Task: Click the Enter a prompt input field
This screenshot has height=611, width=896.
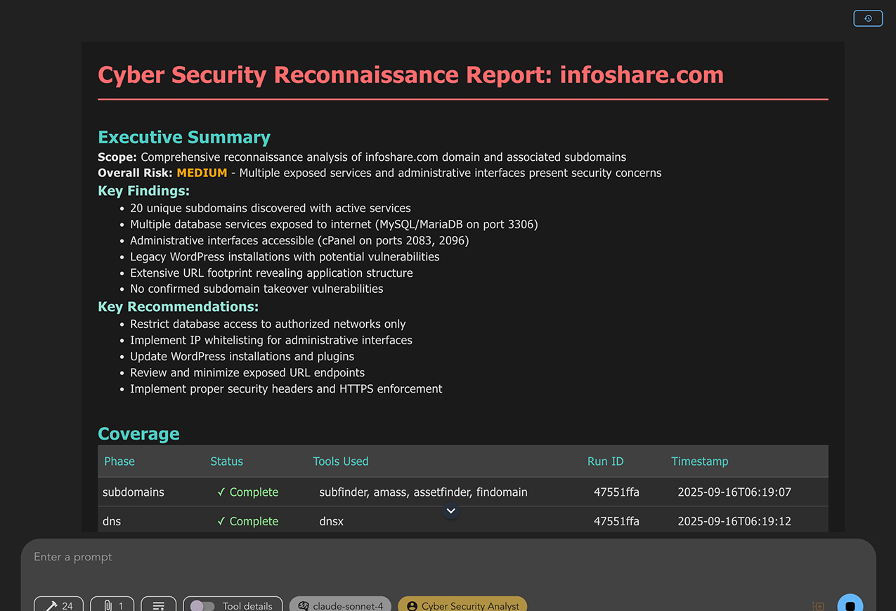Action: [x=281, y=557]
